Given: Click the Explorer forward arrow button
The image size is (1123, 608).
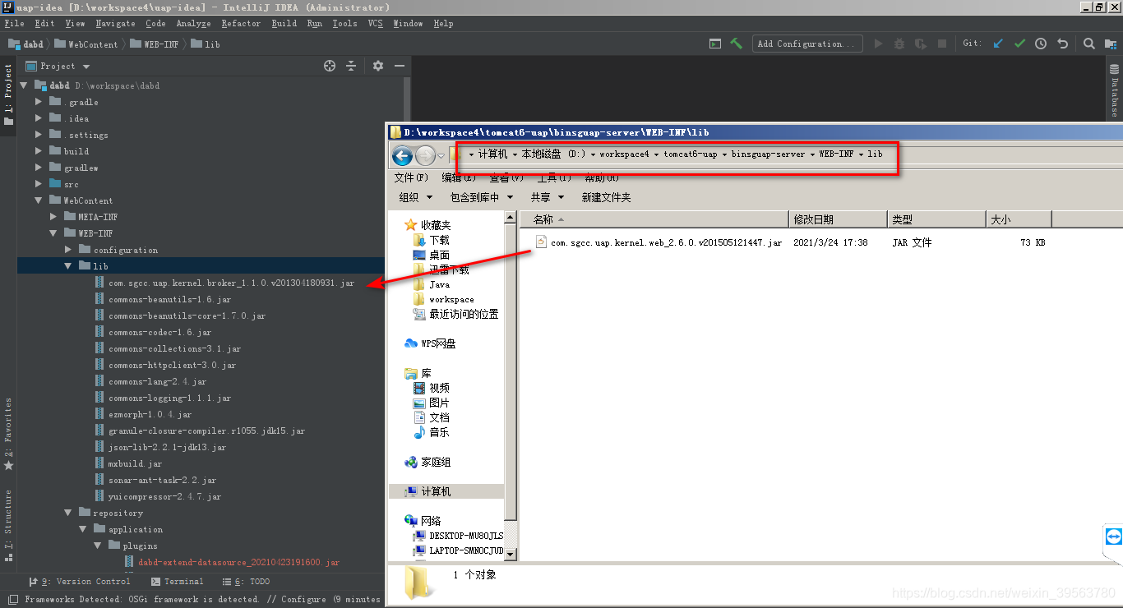Looking at the screenshot, I should pos(425,154).
